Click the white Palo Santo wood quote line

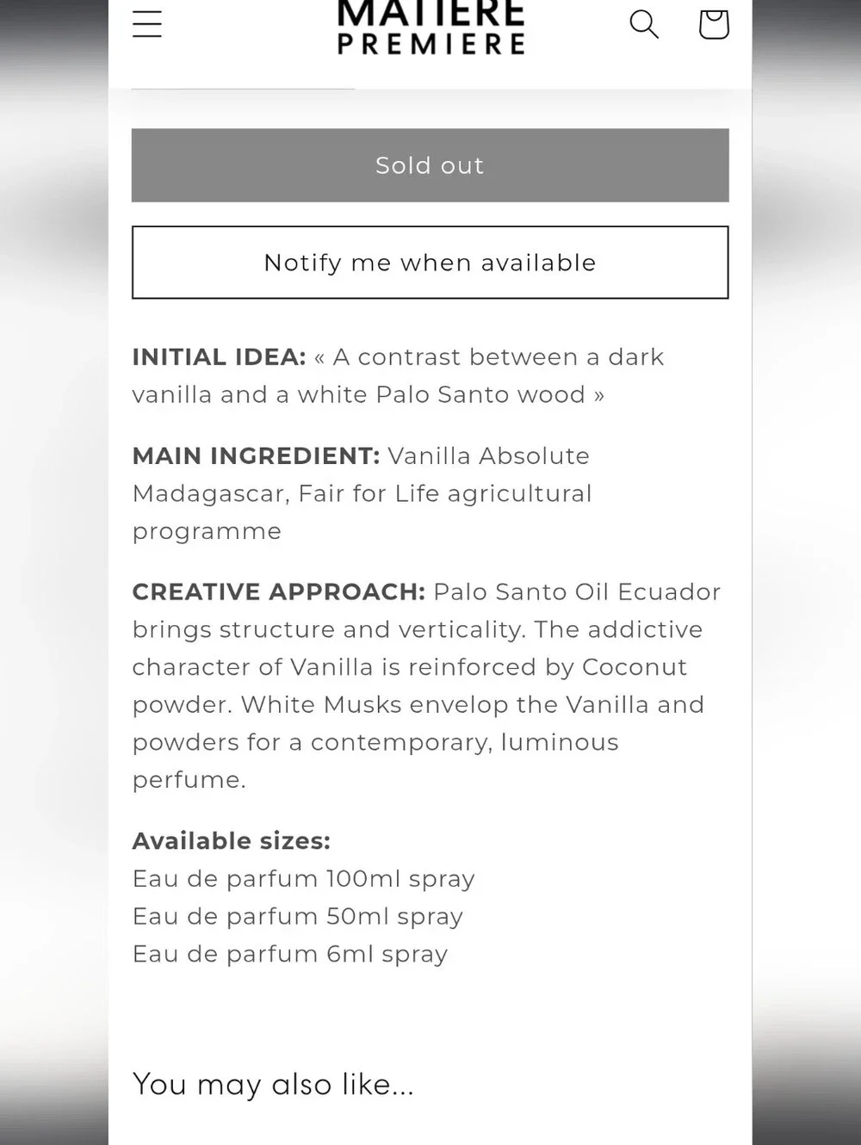[369, 395]
